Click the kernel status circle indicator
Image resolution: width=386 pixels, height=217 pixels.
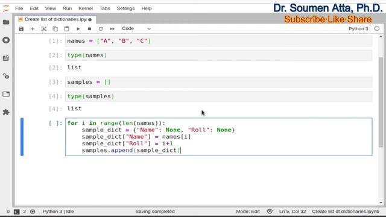376,29
